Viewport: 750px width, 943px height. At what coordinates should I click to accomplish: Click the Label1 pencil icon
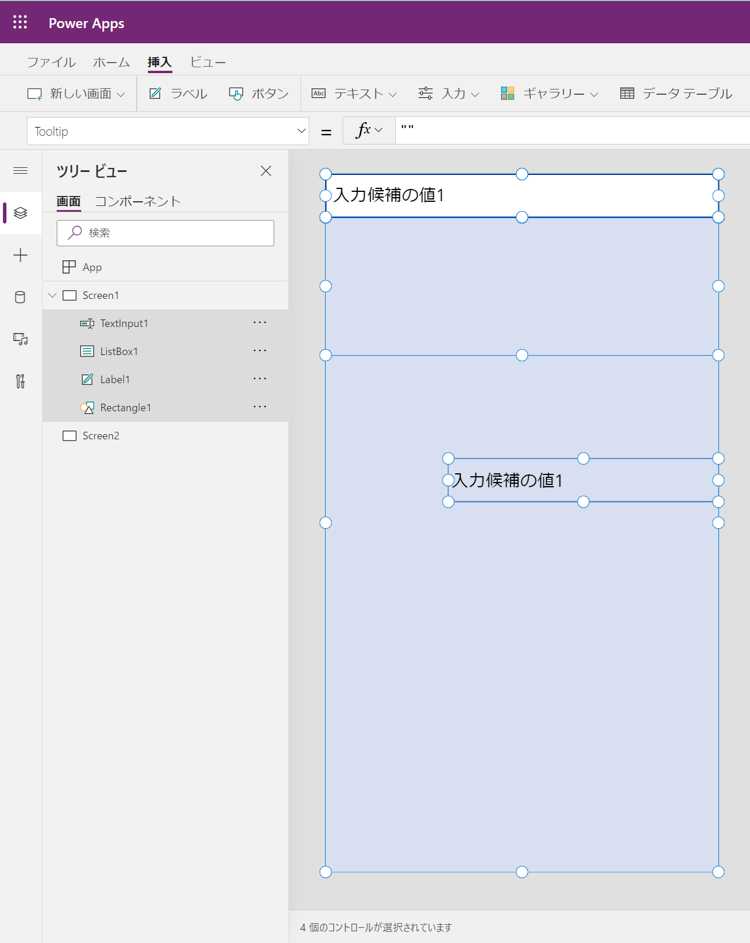coord(87,380)
